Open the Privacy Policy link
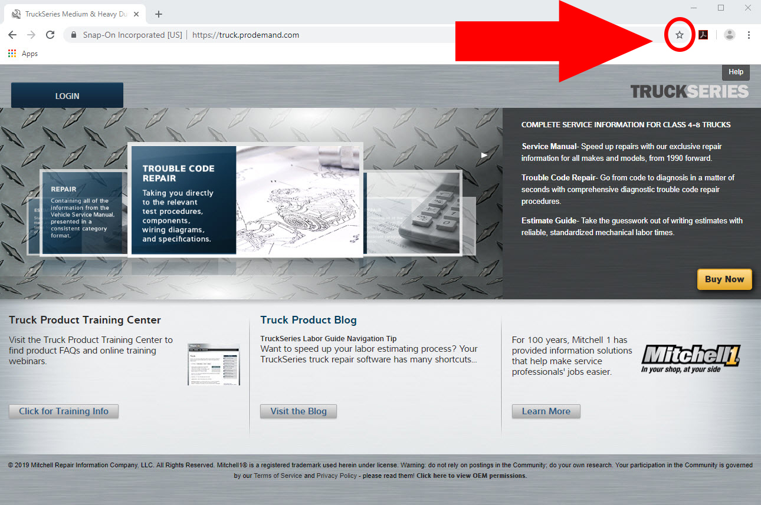 tap(336, 476)
